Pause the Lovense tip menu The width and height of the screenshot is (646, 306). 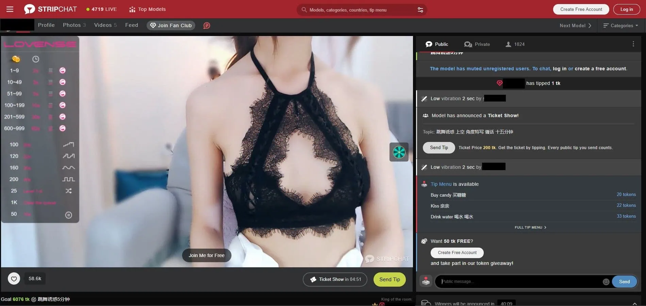tap(69, 215)
